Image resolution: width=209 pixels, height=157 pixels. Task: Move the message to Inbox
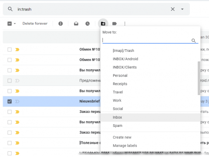tap(150, 117)
